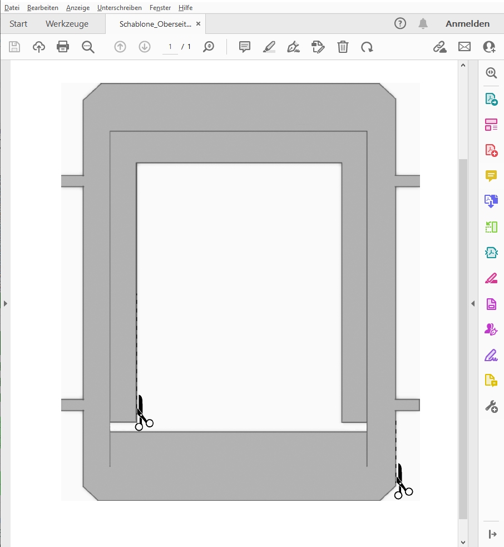Screen dimensions: 504x547
Task: Open the Datei menu
Action: pos(12,8)
